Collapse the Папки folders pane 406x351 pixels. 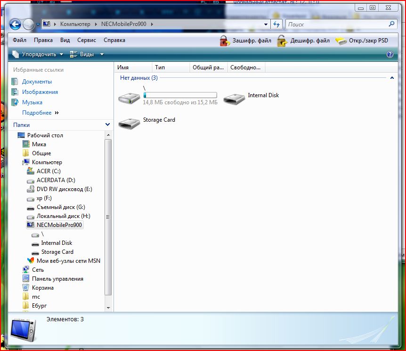click(107, 125)
